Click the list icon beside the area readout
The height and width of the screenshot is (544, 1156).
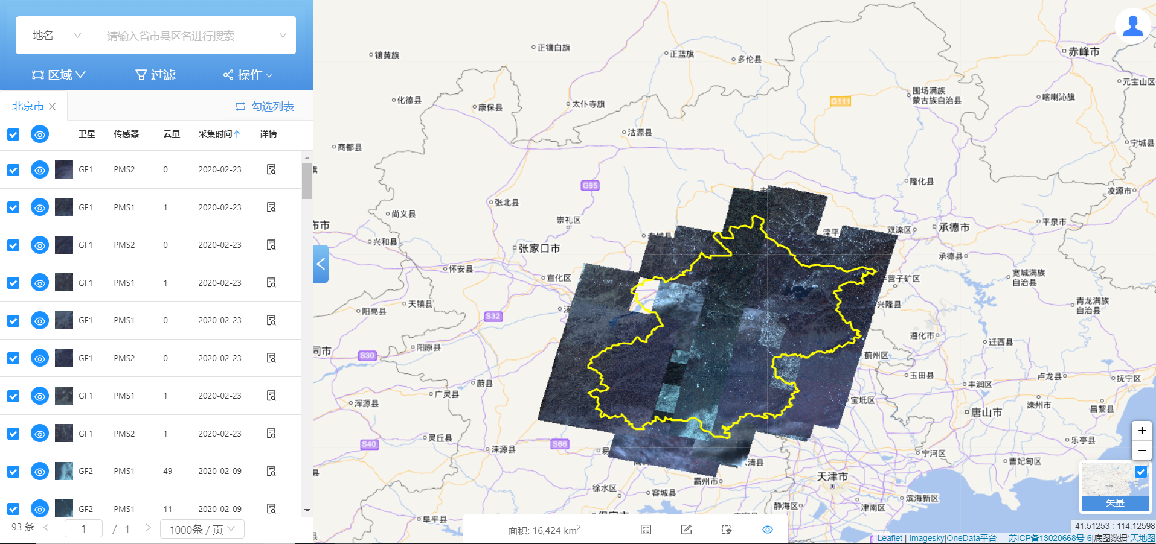click(646, 530)
